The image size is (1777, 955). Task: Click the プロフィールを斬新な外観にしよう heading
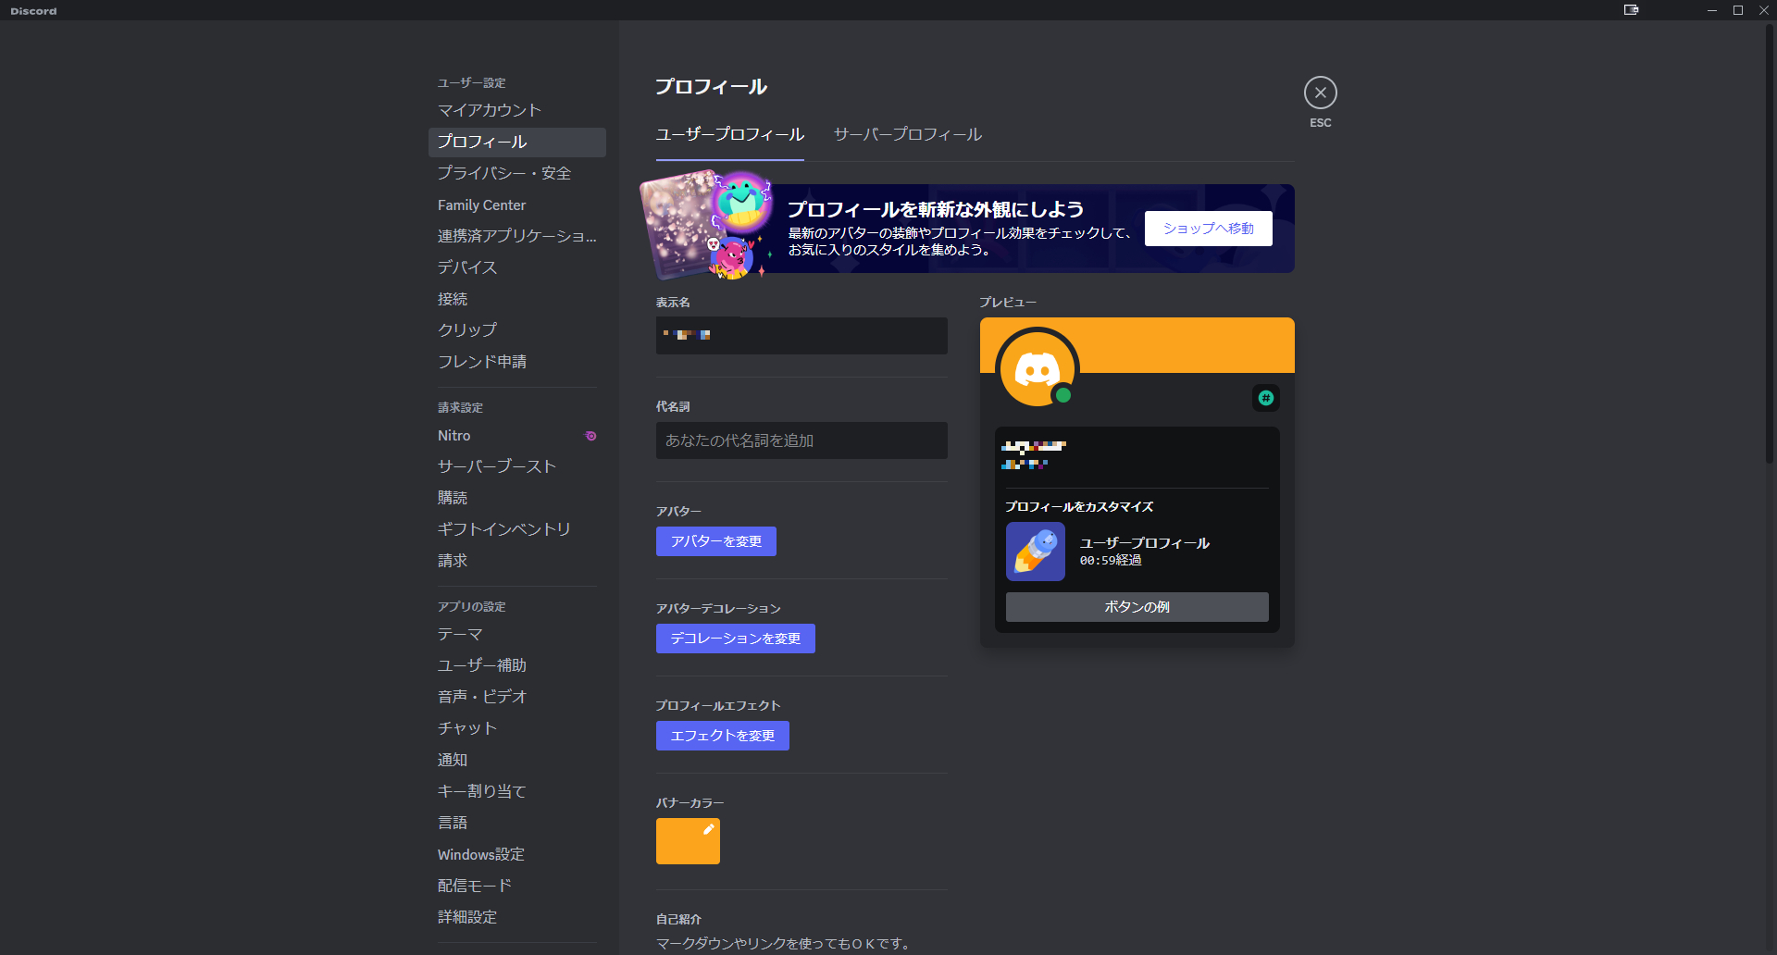935,210
